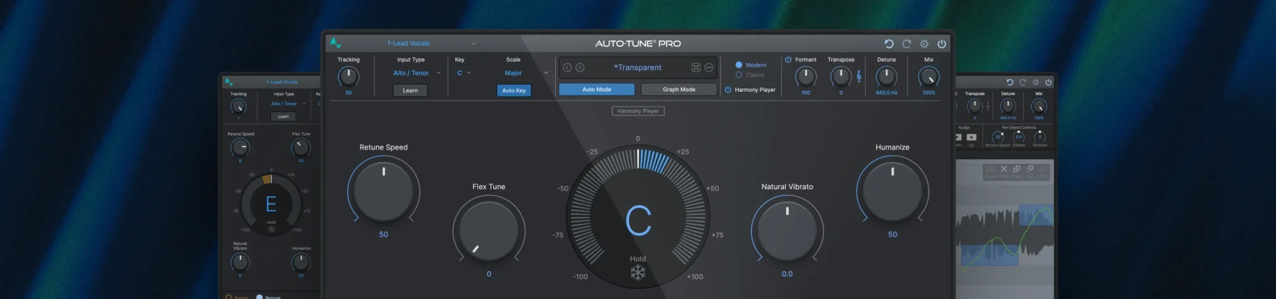
Task: Click Tracking value 50 in main window
Action: [x=348, y=93]
